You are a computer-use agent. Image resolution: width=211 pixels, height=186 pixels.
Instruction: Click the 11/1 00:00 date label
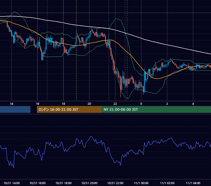point(141,183)
